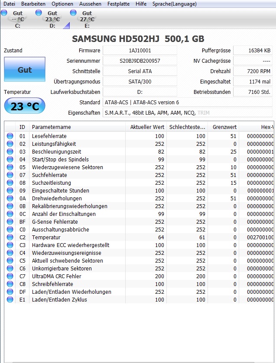Select the Laden/Entladen Zyklus parameter name

tap(59, 299)
